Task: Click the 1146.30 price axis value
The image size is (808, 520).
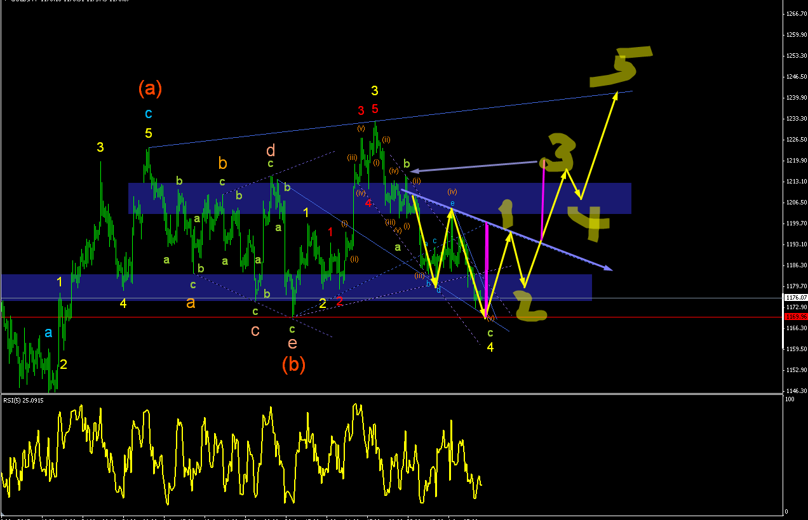Action: (797, 390)
